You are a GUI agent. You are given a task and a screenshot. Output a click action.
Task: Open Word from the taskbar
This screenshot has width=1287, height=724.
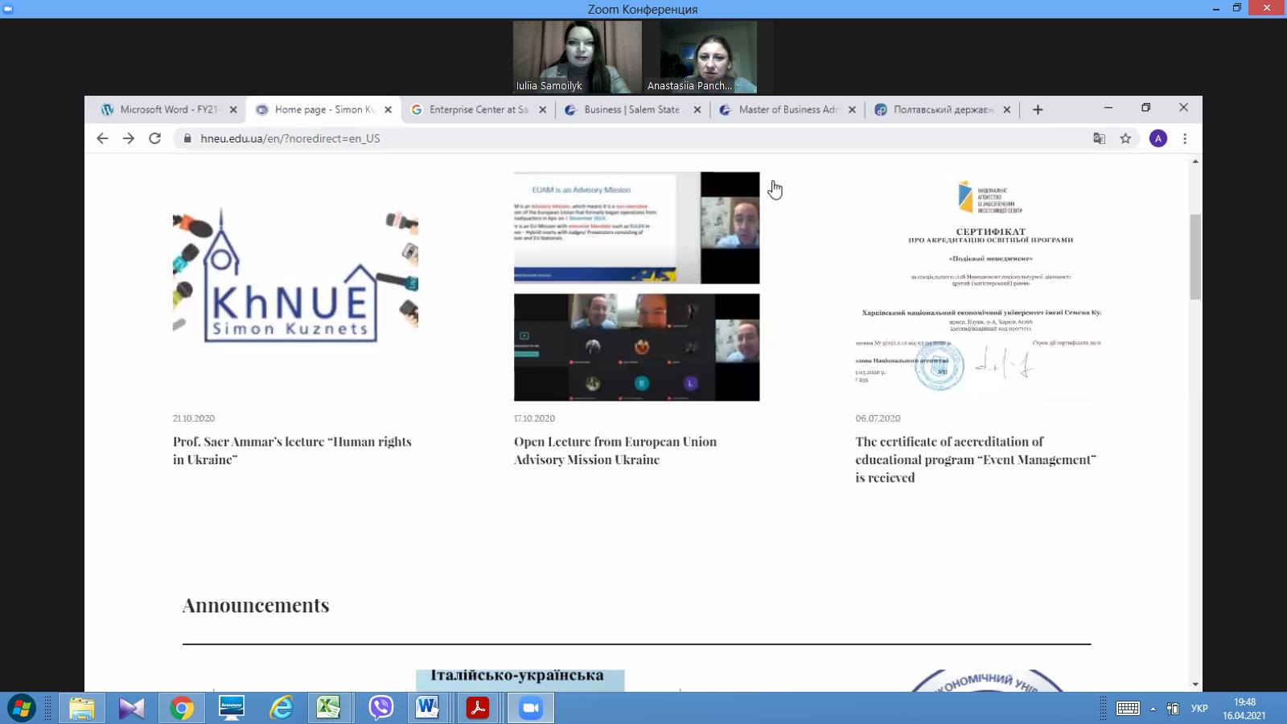coord(428,708)
